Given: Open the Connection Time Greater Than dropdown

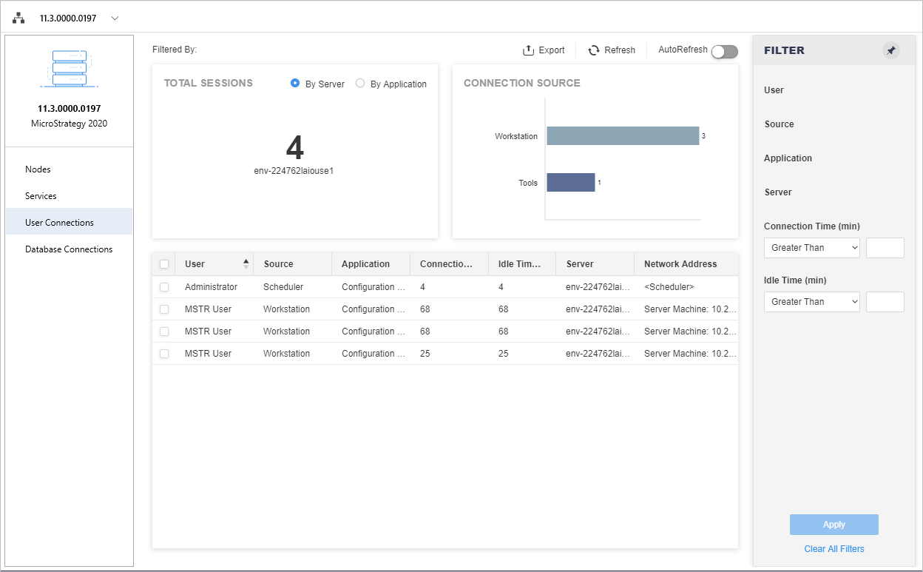Looking at the screenshot, I should [811, 248].
